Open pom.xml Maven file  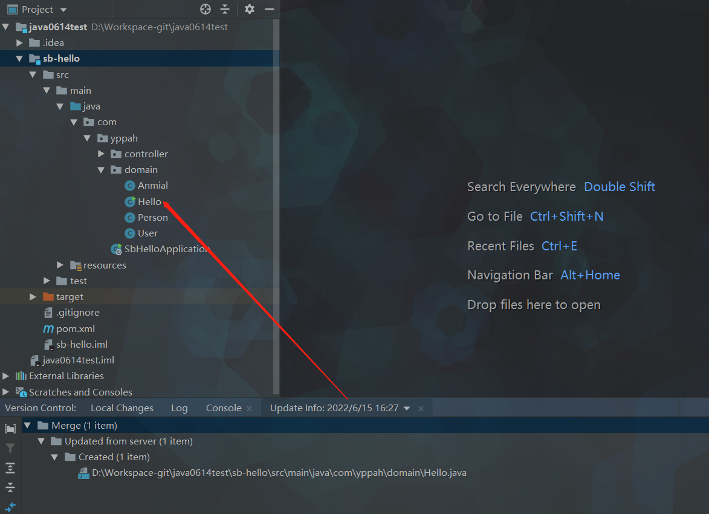click(x=75, y=328)
